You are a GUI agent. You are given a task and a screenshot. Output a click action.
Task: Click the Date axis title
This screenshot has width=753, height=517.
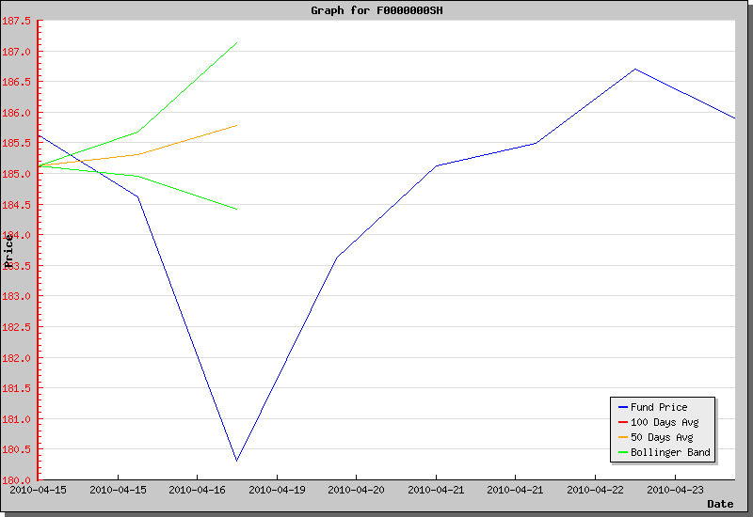point(720,504)
